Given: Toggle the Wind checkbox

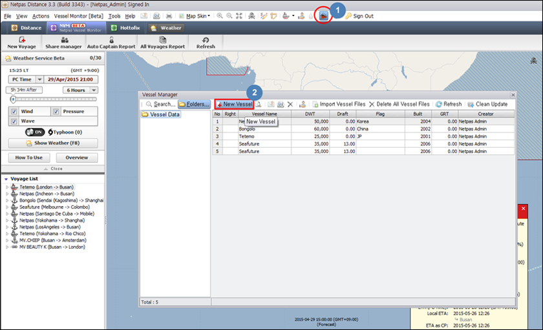Looking at the screenshot, I should (14, 111).
